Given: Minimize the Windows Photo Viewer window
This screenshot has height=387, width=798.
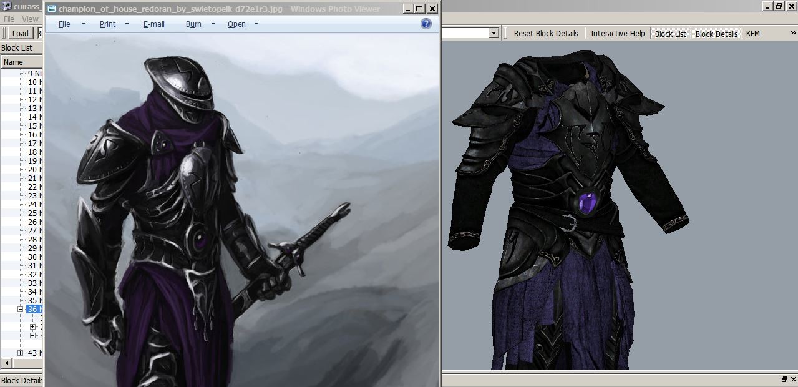Looking at the screenshot, I should coord(407,9).
